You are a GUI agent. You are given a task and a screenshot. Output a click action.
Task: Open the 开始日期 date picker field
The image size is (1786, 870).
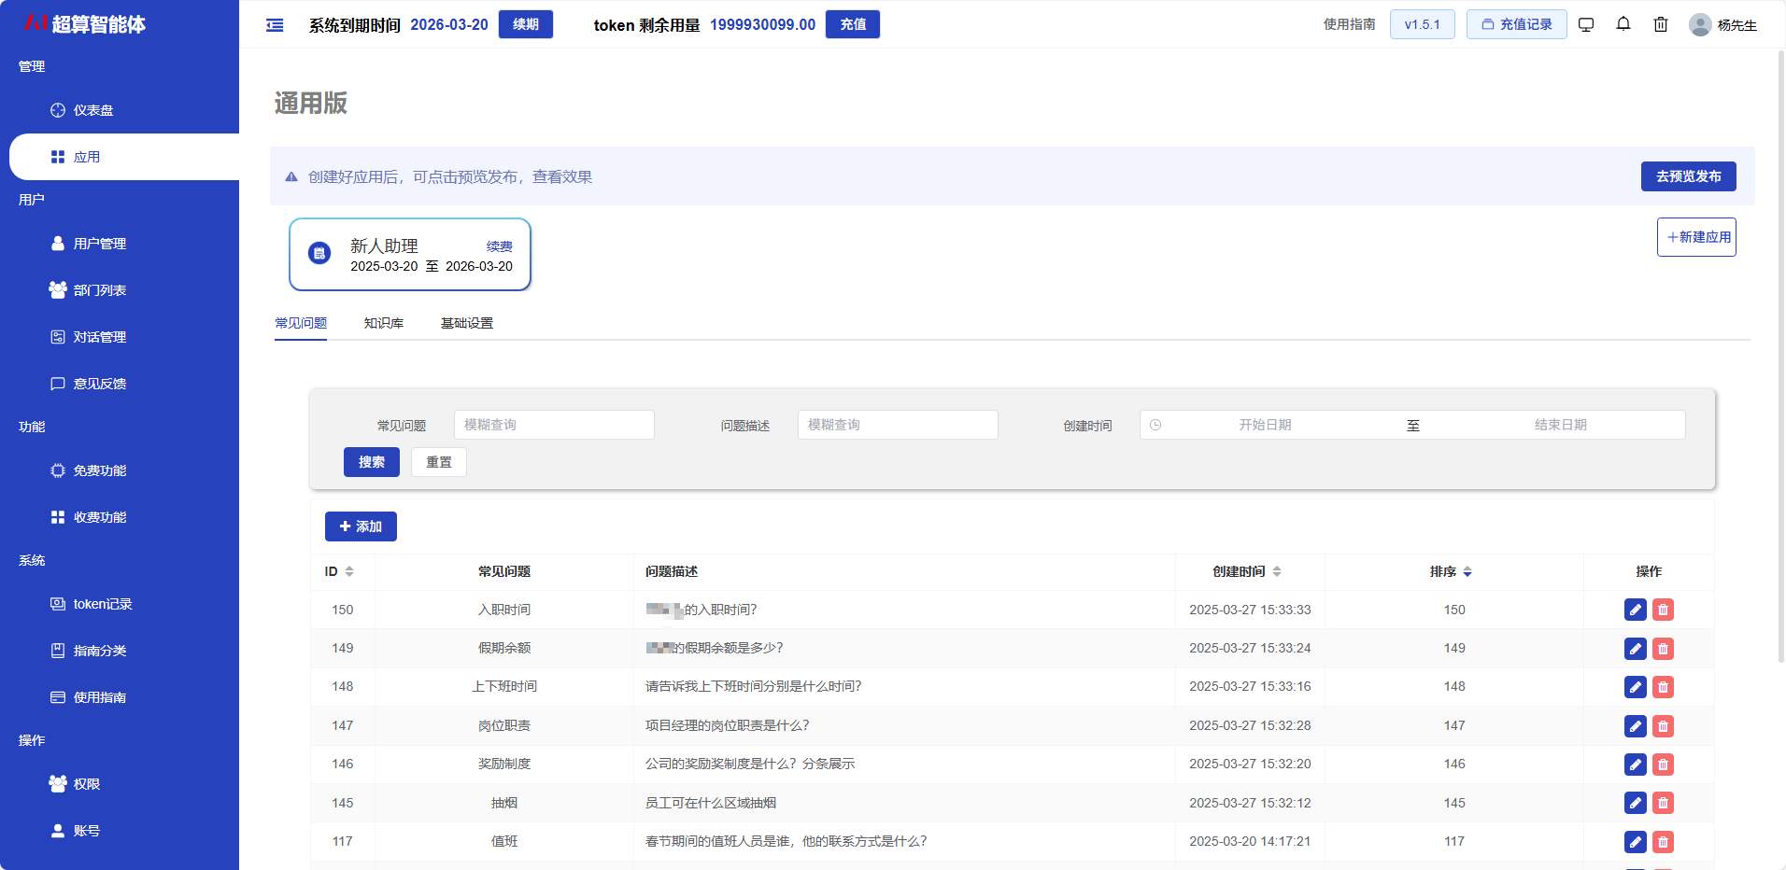[x=1265, y=425]
